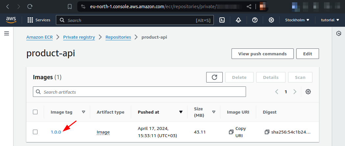
Task: Click the browser address bar URL
Action: 153,7
